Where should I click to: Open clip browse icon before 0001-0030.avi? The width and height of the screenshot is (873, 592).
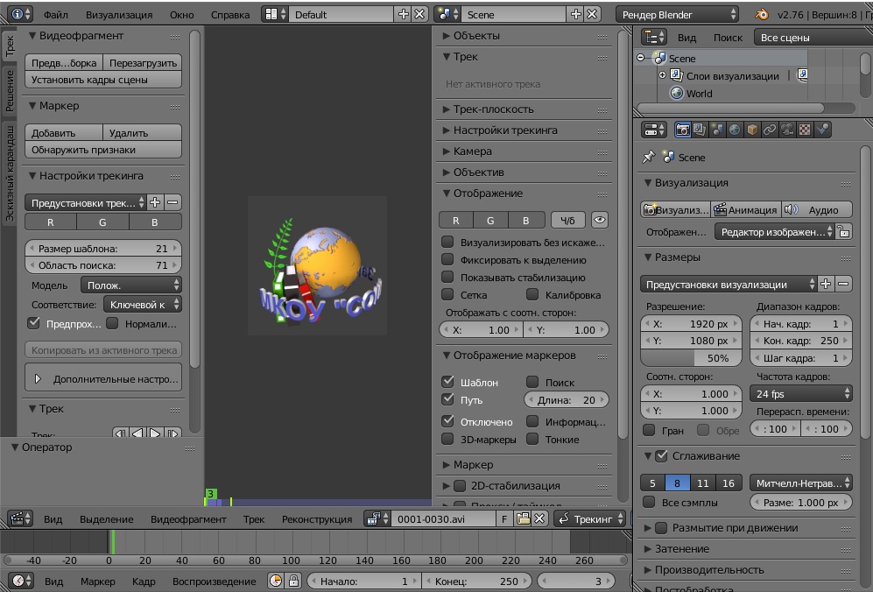[377, 519]
